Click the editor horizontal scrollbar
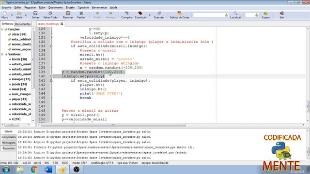This screenshot has width=310, height=174. point(113,125)
